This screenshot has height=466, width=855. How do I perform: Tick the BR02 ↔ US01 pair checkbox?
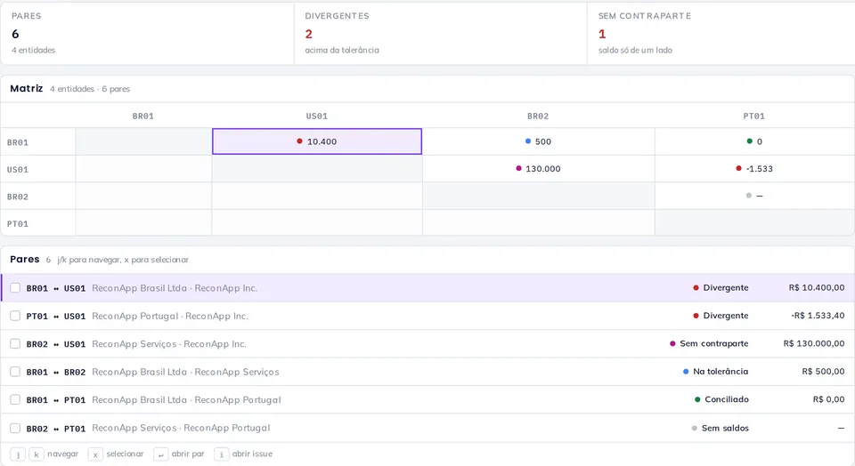tap(15, 343)
